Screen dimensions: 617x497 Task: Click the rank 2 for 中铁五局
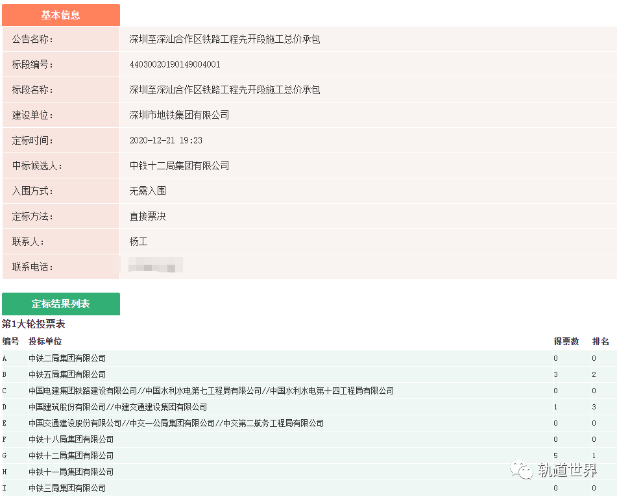tap(594, 374)
